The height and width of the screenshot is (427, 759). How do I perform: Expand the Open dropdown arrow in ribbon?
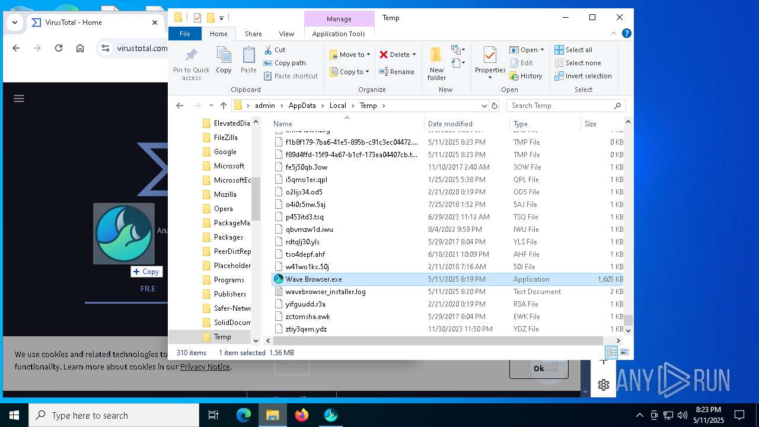point(542,50)
